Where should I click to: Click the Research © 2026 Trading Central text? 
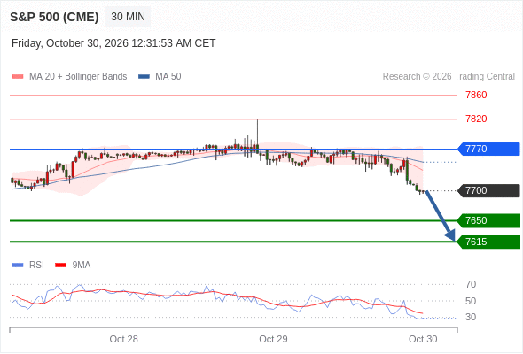pyautogui.click(x=449, y=77)
